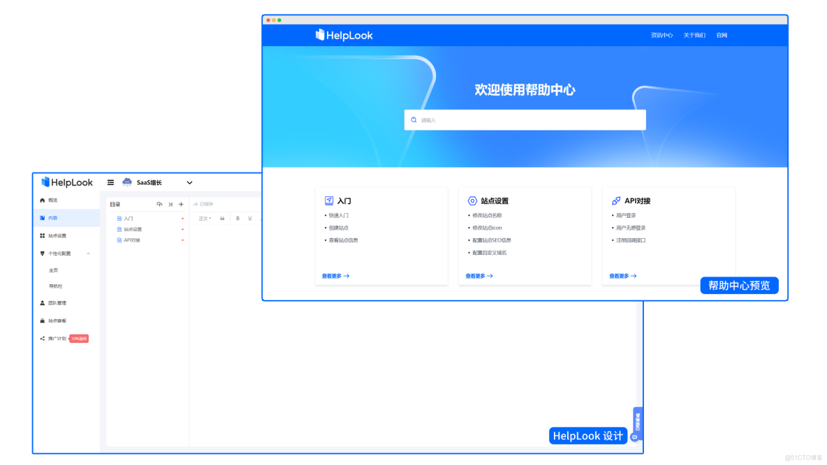Select API对接 in the 目录 tree

click(132, 240)
